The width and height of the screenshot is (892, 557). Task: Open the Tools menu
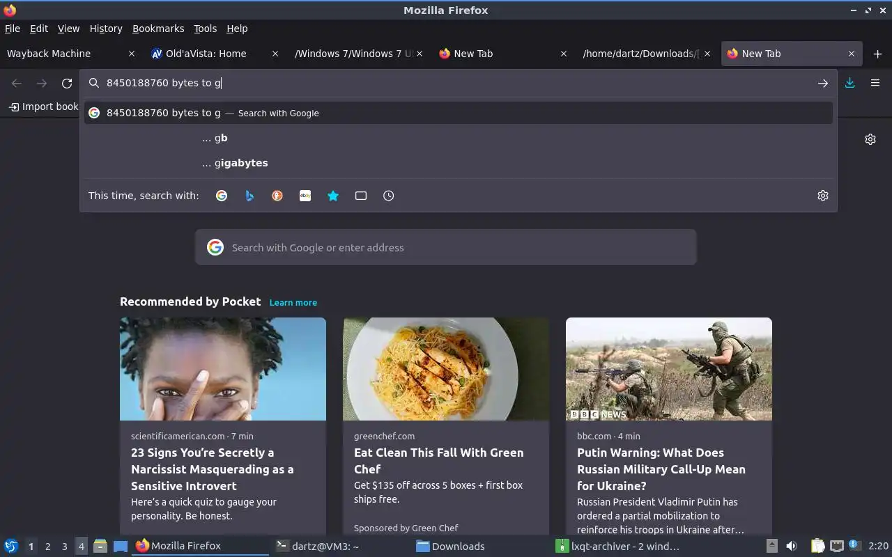tap(206, 29)
